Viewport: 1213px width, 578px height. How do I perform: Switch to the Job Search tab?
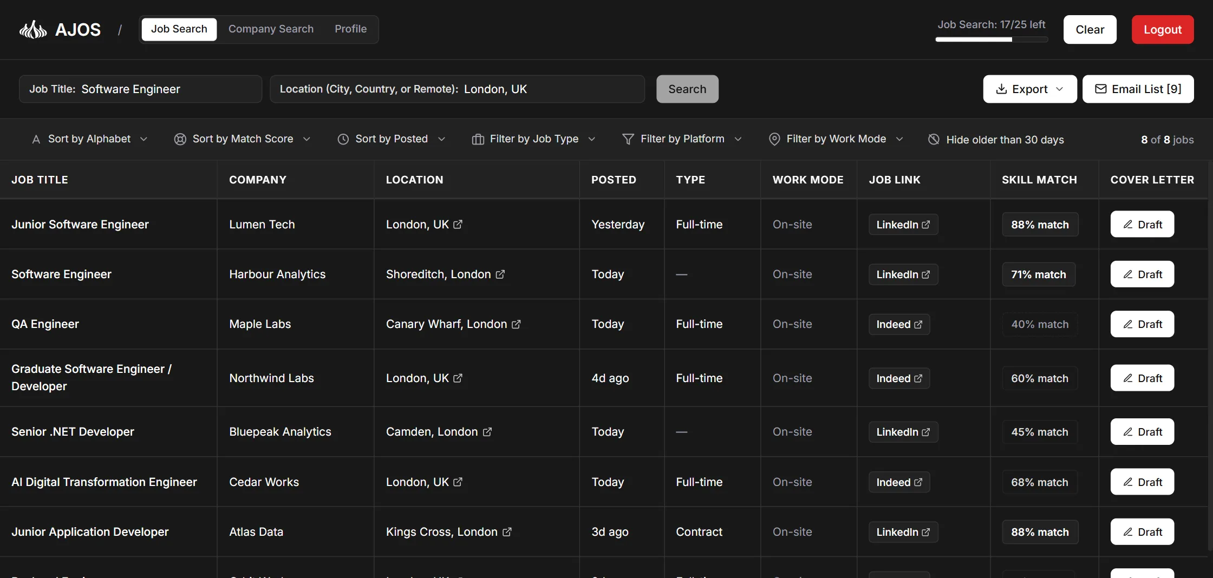(179, 29)
